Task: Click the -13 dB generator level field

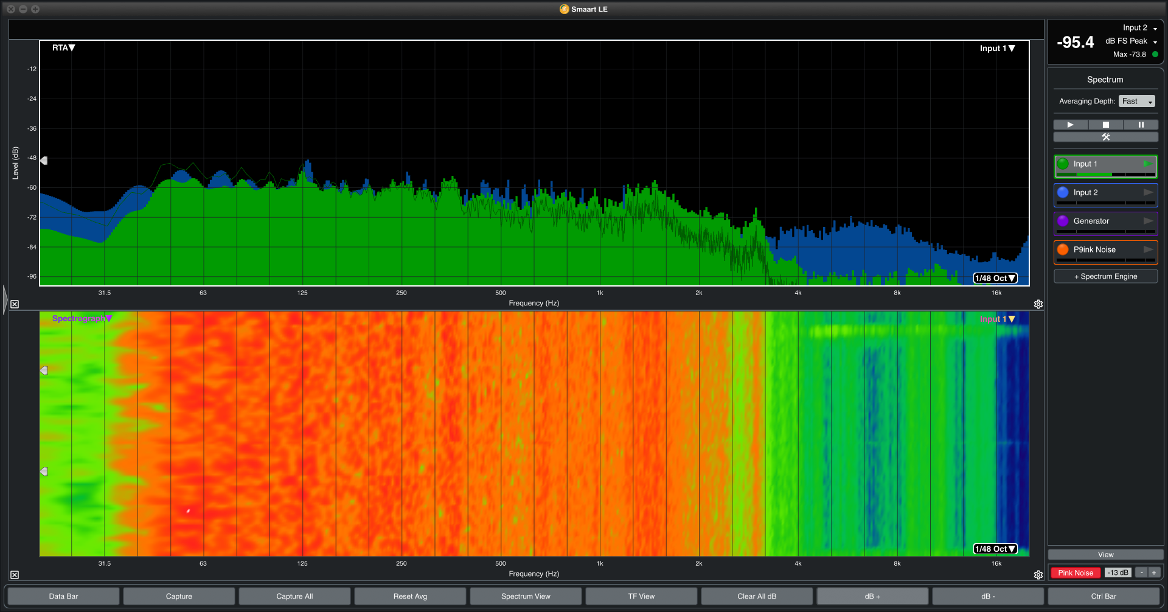Action: 1118,572
